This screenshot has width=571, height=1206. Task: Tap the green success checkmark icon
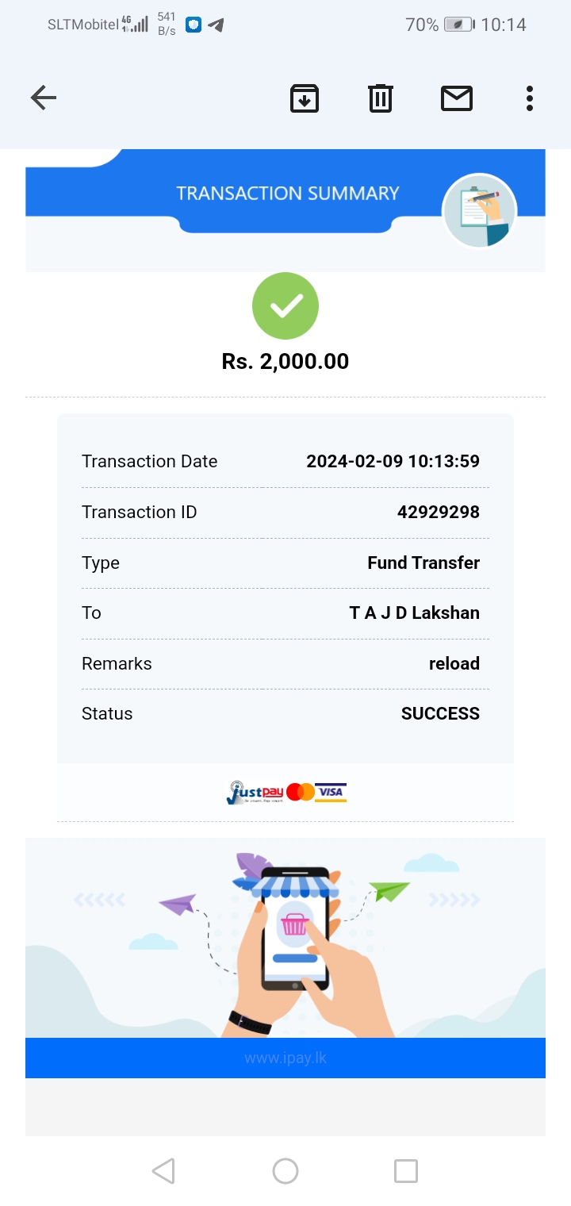click(x=285, y=306)
